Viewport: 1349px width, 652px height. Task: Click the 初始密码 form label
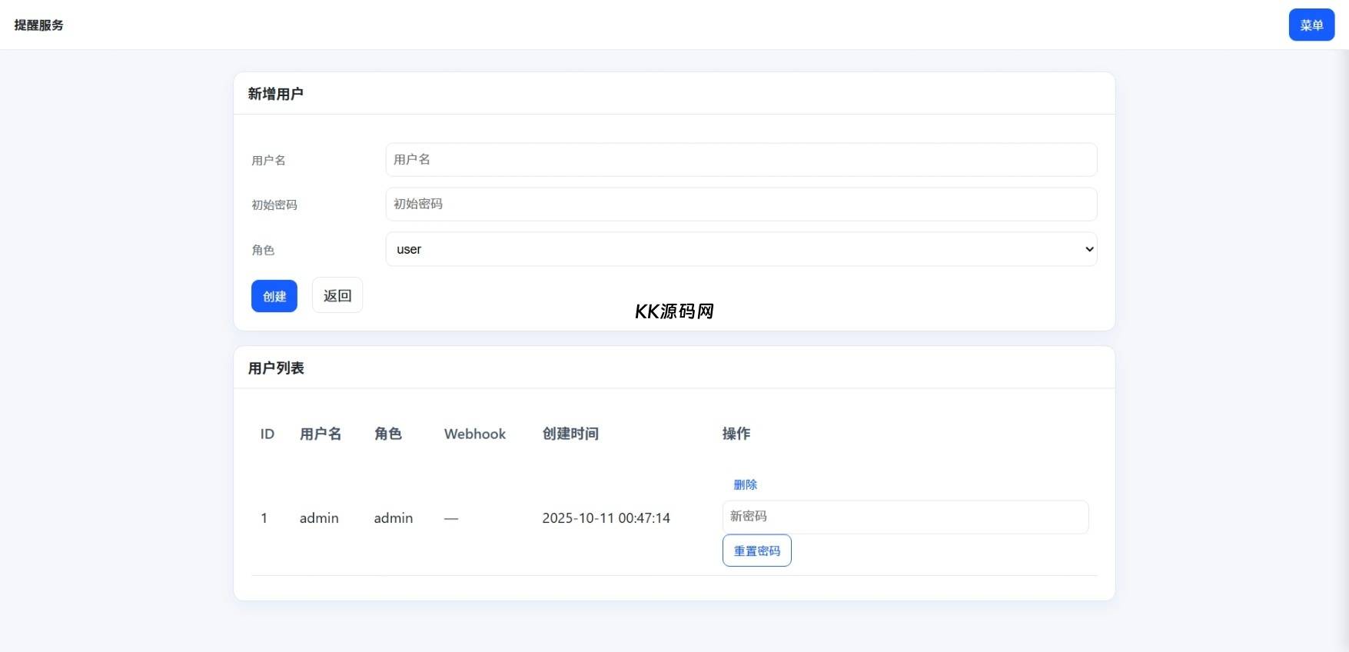pos(274,205)
